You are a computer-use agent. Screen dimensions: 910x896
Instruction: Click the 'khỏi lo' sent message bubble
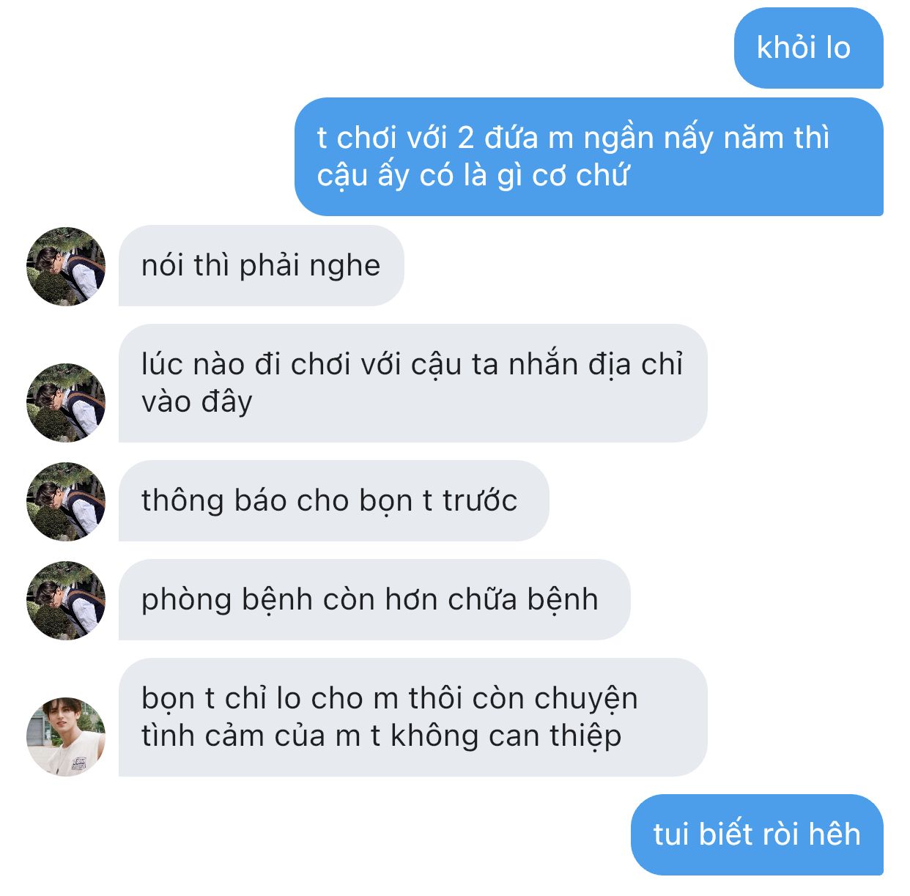[x=809, y=48]
